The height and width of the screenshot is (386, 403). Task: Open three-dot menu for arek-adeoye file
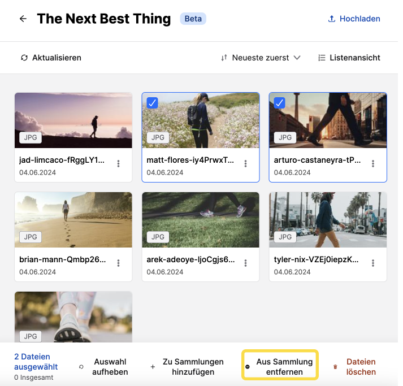tap(246, 263)
